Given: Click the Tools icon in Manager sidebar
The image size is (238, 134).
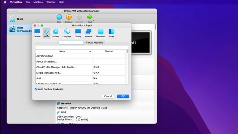Looking at the screenshot, I should coord(12,19).
